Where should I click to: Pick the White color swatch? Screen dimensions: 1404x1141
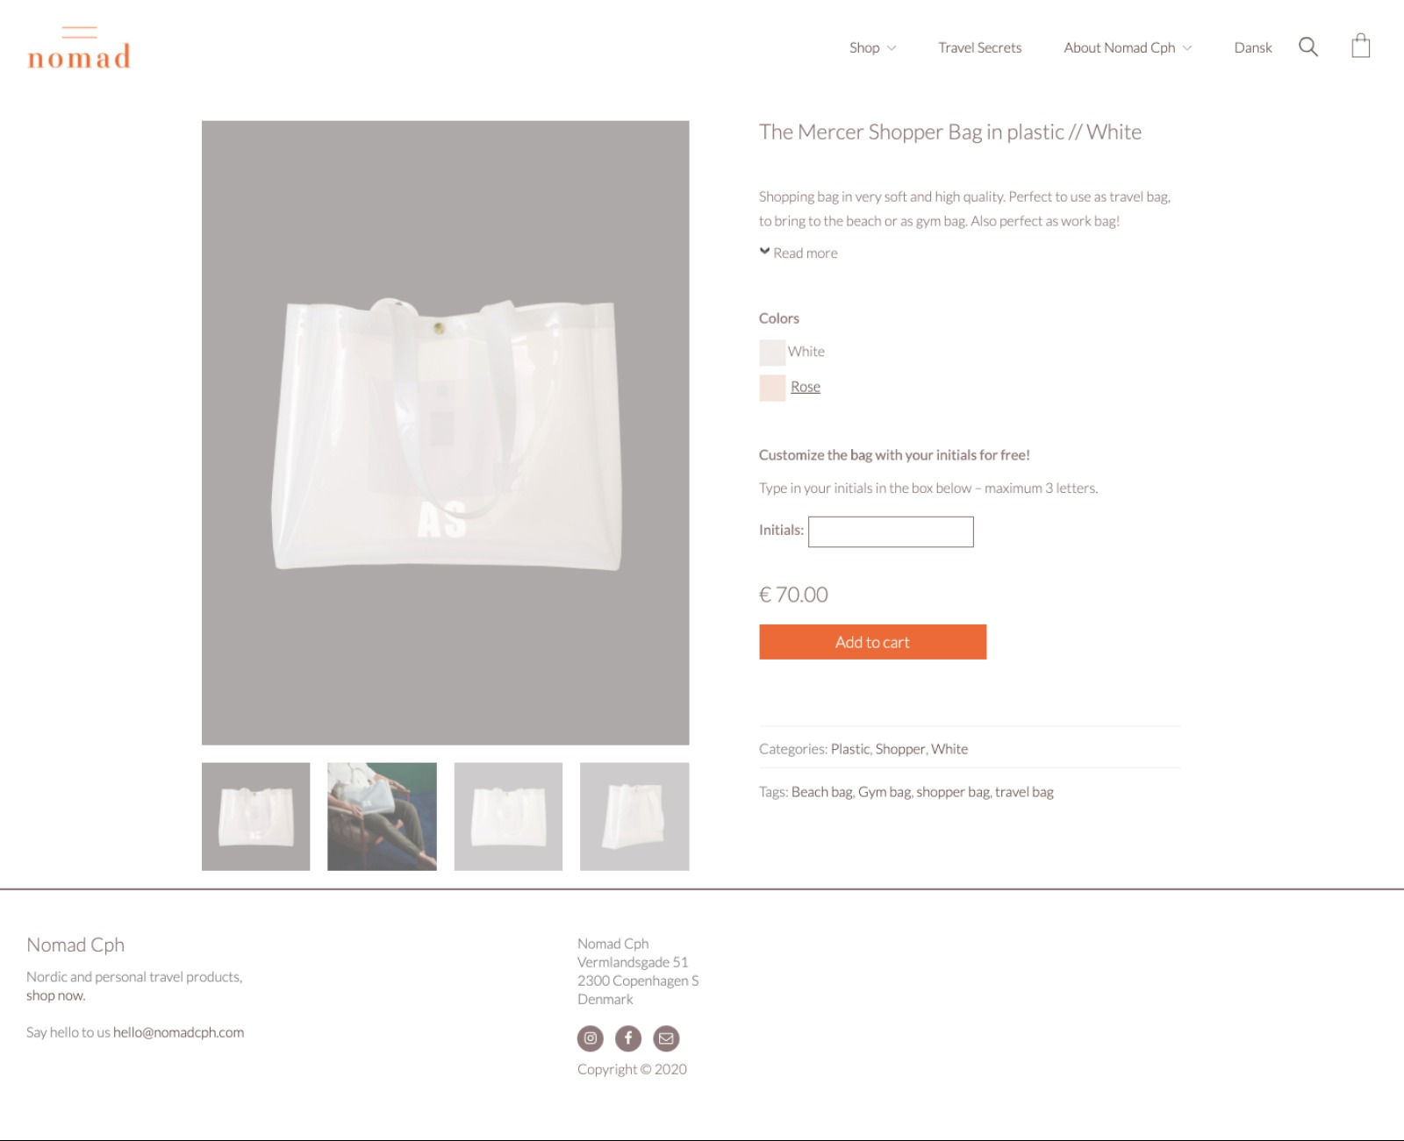772,353
